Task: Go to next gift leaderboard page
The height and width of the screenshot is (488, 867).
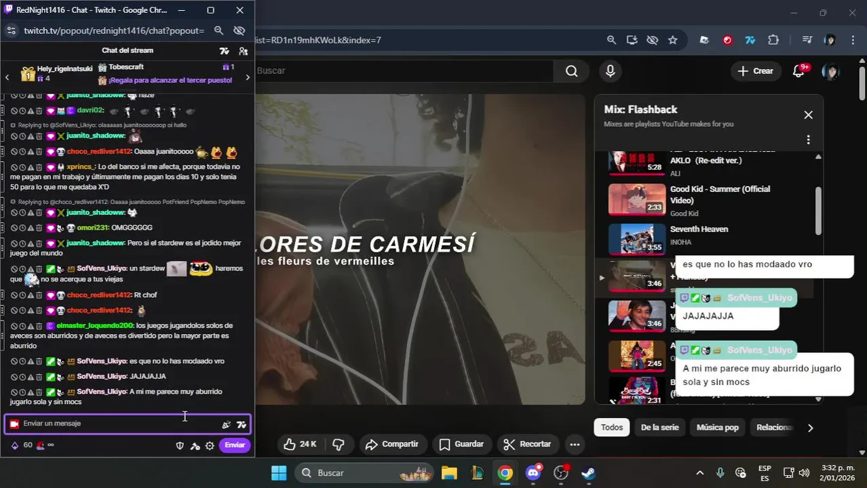Action: (248, 77)
